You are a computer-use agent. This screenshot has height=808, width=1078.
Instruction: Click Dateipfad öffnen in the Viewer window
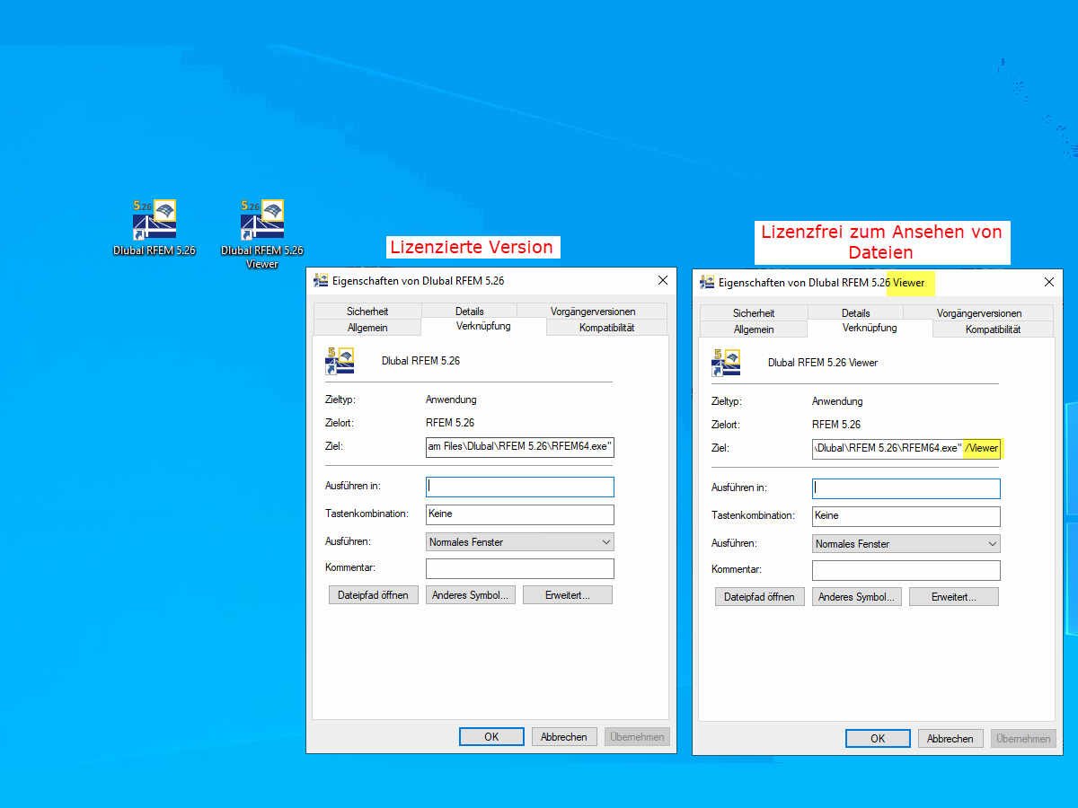pyautogui.click(x=760, y=597)
